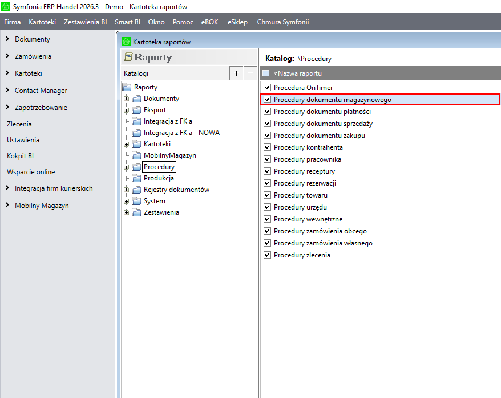The height and width of the screenshot is (398, 501).
Task: Toggle Procedury receptury checkbox
Action: pyautogui.click(x=268, y=171)
